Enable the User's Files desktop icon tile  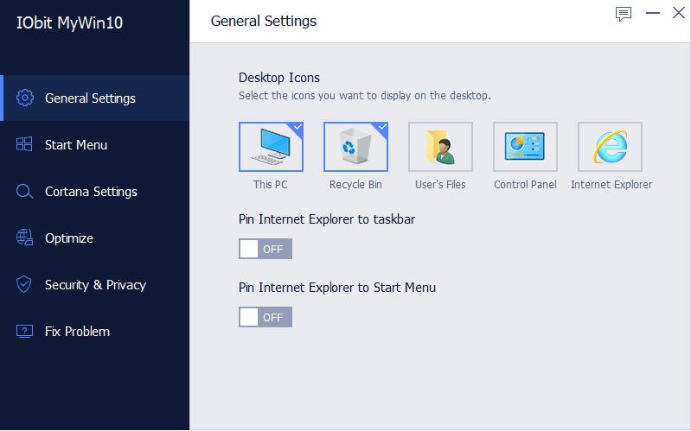[440, 147]
